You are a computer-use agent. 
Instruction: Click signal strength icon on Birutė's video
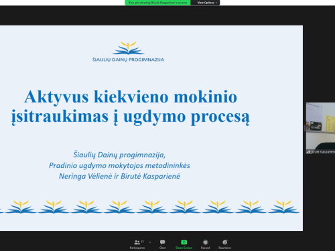(x=308, y=152)
